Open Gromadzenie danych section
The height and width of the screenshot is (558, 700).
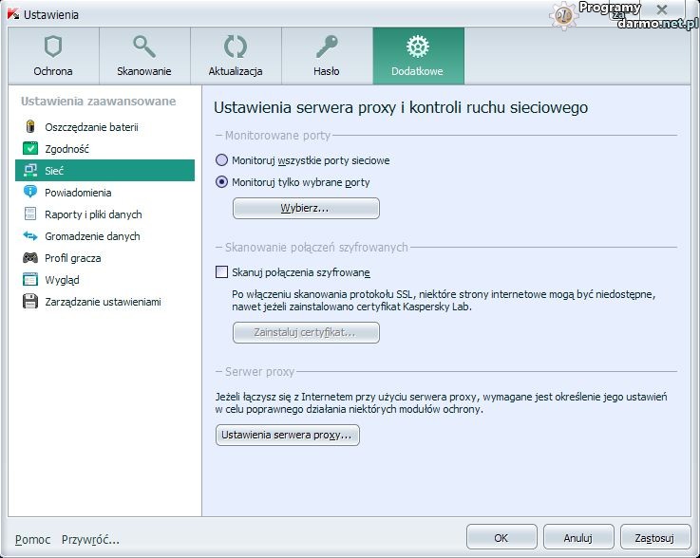pos(104,236)
